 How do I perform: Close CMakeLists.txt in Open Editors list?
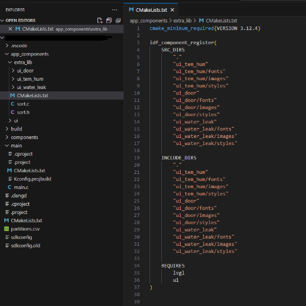click(10, 29)
